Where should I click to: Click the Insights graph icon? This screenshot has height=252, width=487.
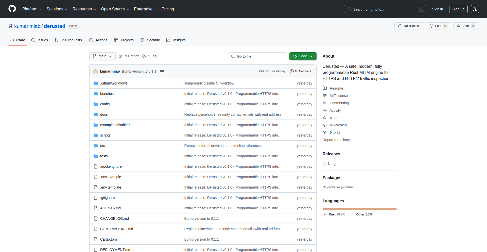(x=168, y=40)
